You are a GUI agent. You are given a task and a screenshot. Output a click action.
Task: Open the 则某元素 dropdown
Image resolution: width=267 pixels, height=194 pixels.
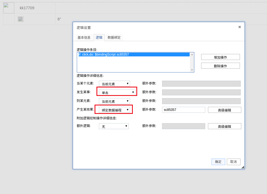[x=114, y=101]
